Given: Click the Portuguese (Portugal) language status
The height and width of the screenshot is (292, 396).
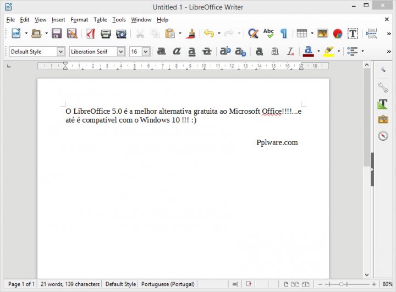Looking at the screenshot, I should click(168, 284).
